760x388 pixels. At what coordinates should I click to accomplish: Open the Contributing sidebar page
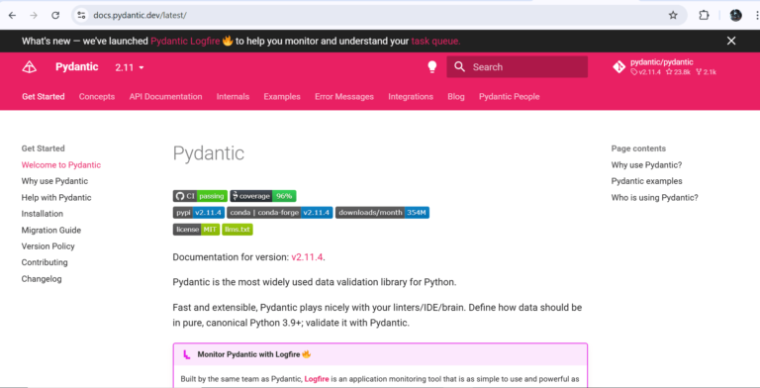pyautogui.click(x=45, y=262)
